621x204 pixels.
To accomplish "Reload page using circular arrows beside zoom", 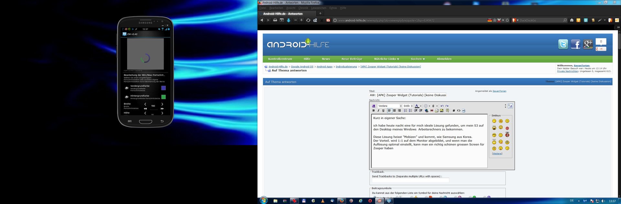I will point(308,20).
